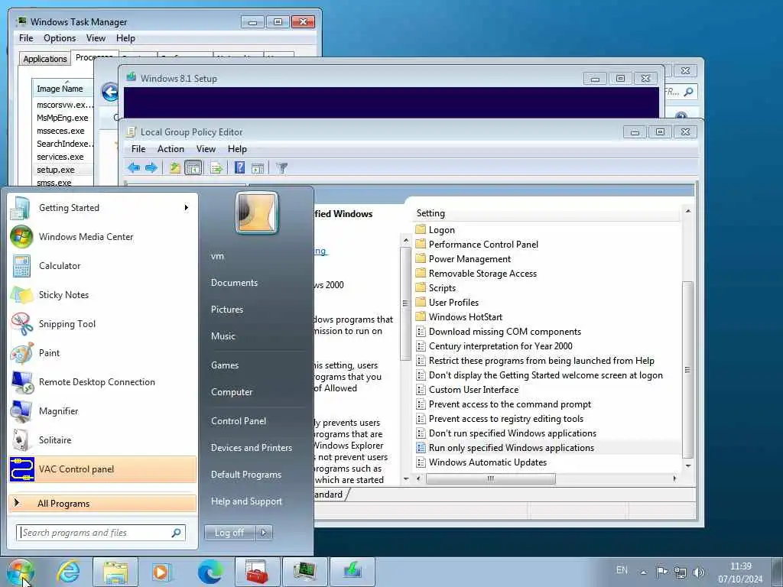Click the Start orb button
This screenshot has width=783, height=587.
21,572
